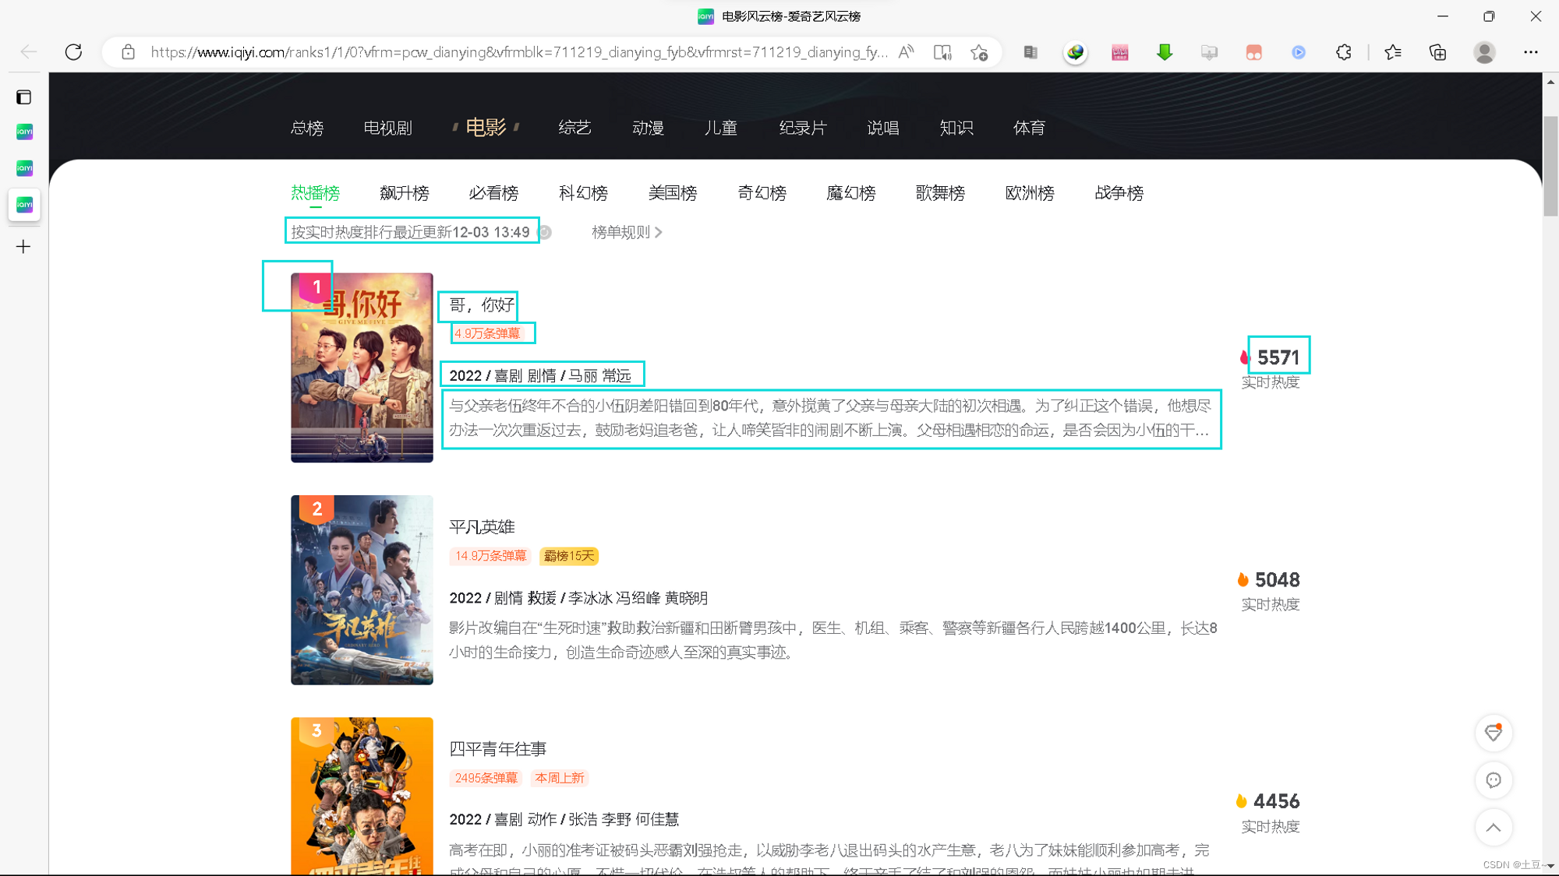Open the movie title 平凡英雄
The image size is (1559, 876).
click(x=482, y=527)
